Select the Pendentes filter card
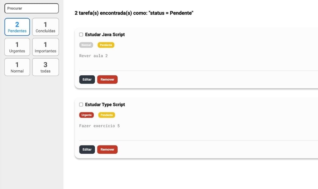The image size is (318, 189). (x=17, y=27)
